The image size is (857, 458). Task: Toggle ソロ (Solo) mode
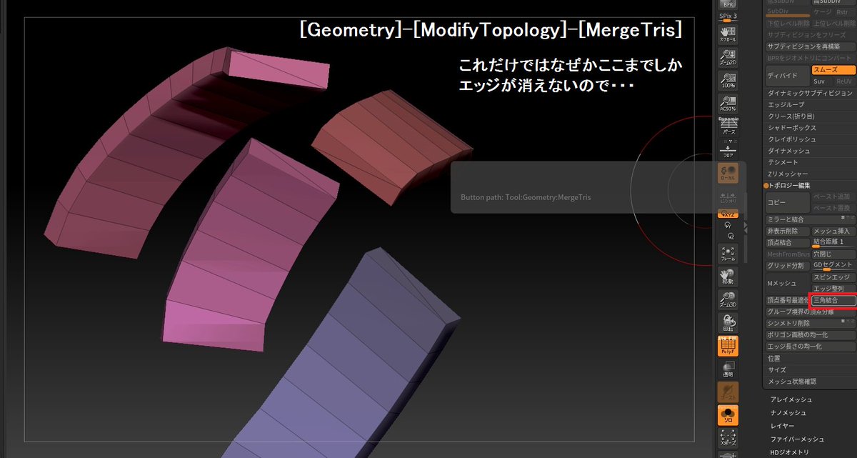(728, 414)
